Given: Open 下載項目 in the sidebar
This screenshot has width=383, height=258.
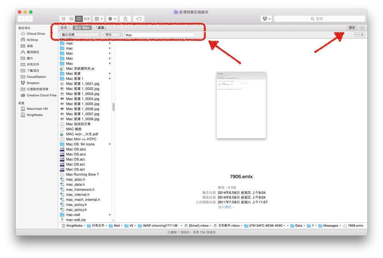Looking at the screenshot, I should coord(33,70).
